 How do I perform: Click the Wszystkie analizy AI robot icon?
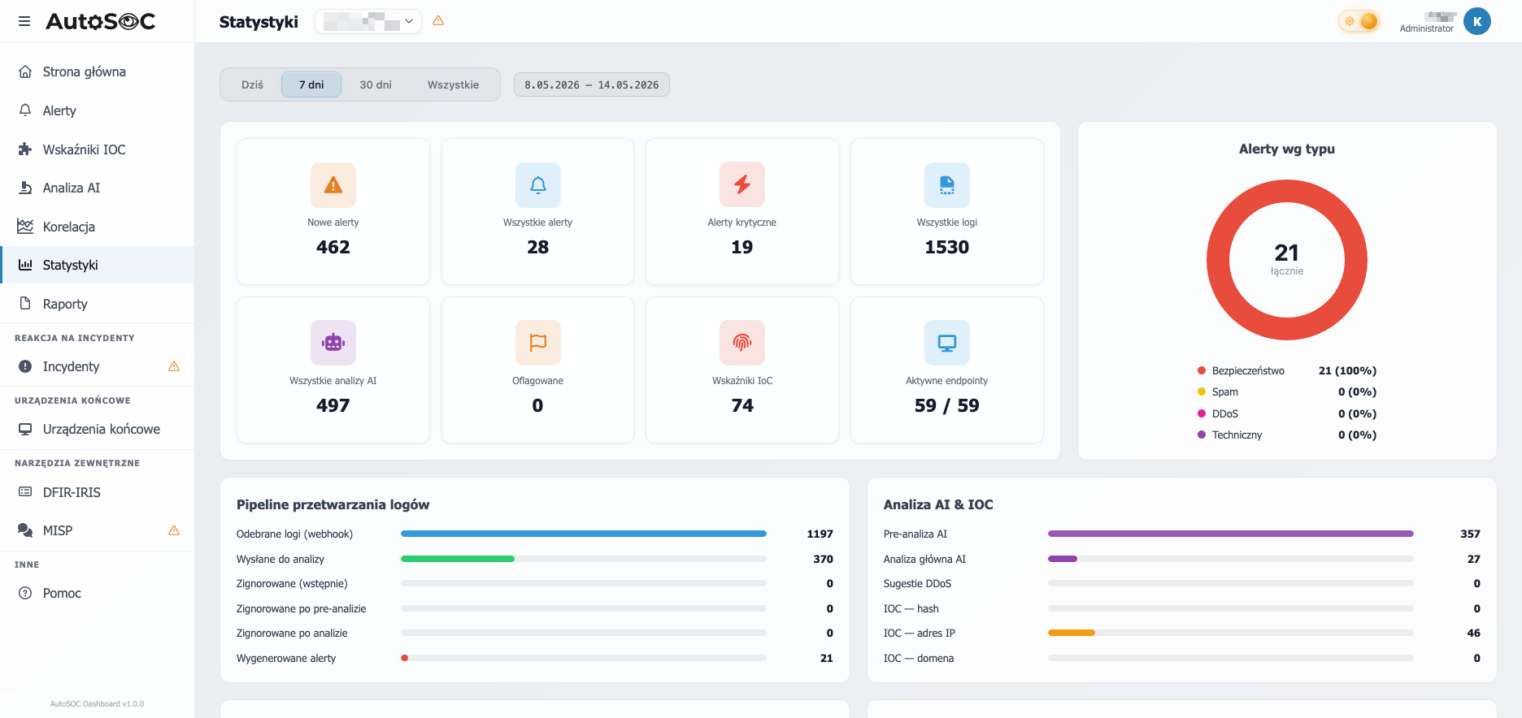click(333, 343)
